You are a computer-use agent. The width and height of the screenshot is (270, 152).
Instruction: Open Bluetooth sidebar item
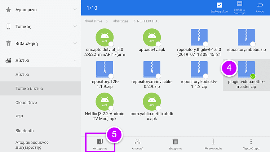(40, 131)
